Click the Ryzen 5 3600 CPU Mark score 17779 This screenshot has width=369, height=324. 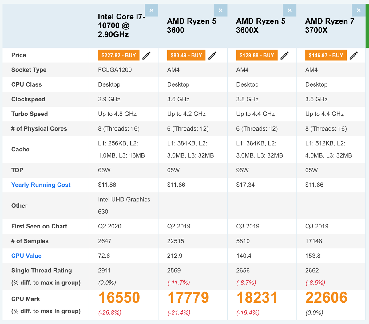click(x=188, y=297)
